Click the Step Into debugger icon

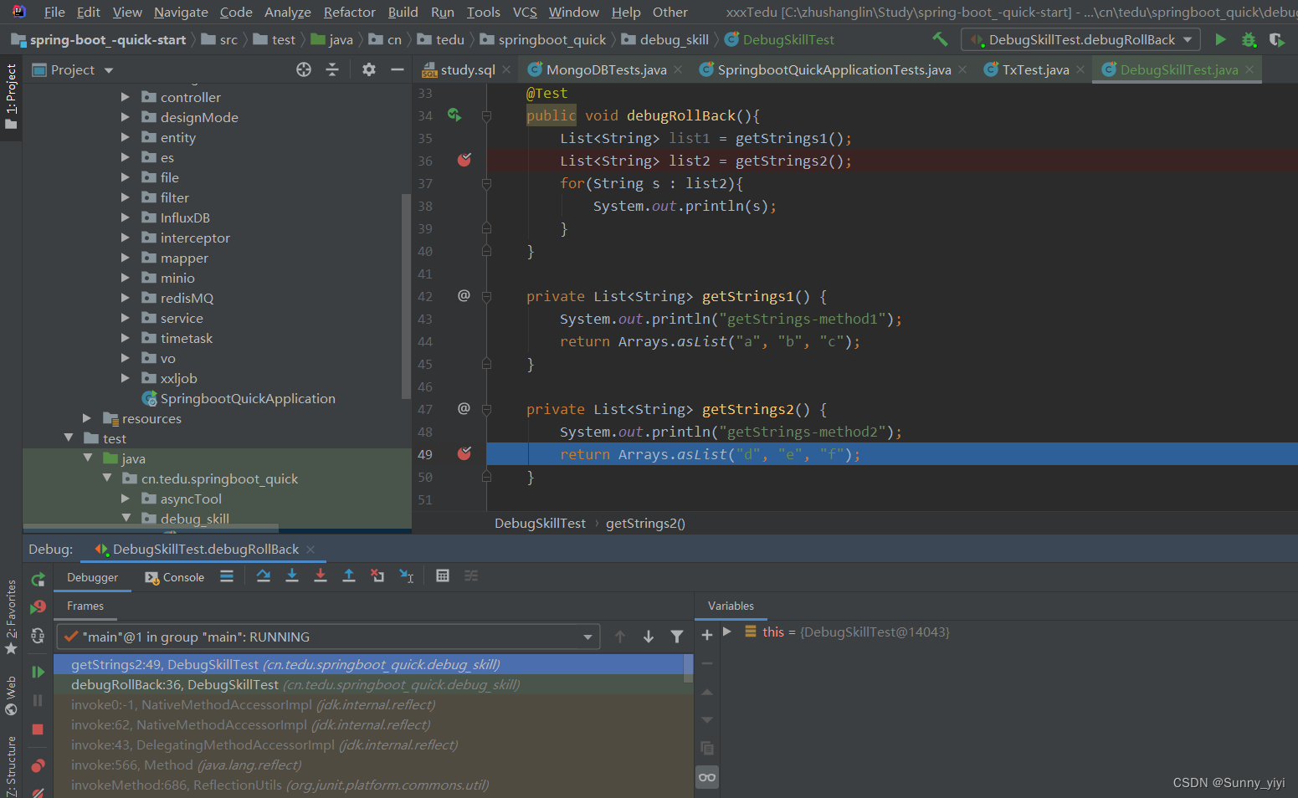click(292, 575)
